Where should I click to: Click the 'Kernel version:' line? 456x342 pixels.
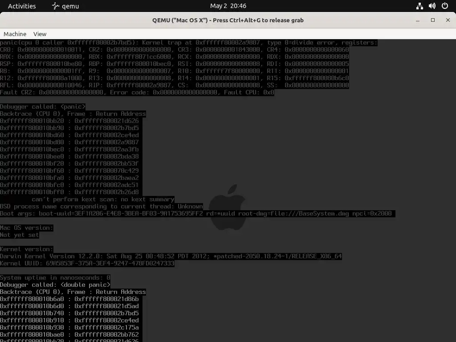(x=26, y=249)
